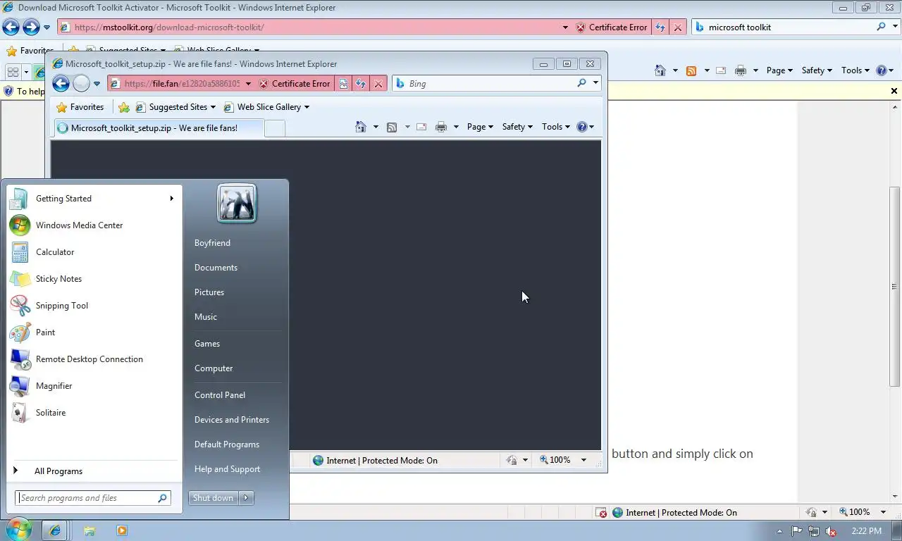This screenshot has height=541, width=902.
Task: Go back in the file.fan window
Action: coord(61,83)
